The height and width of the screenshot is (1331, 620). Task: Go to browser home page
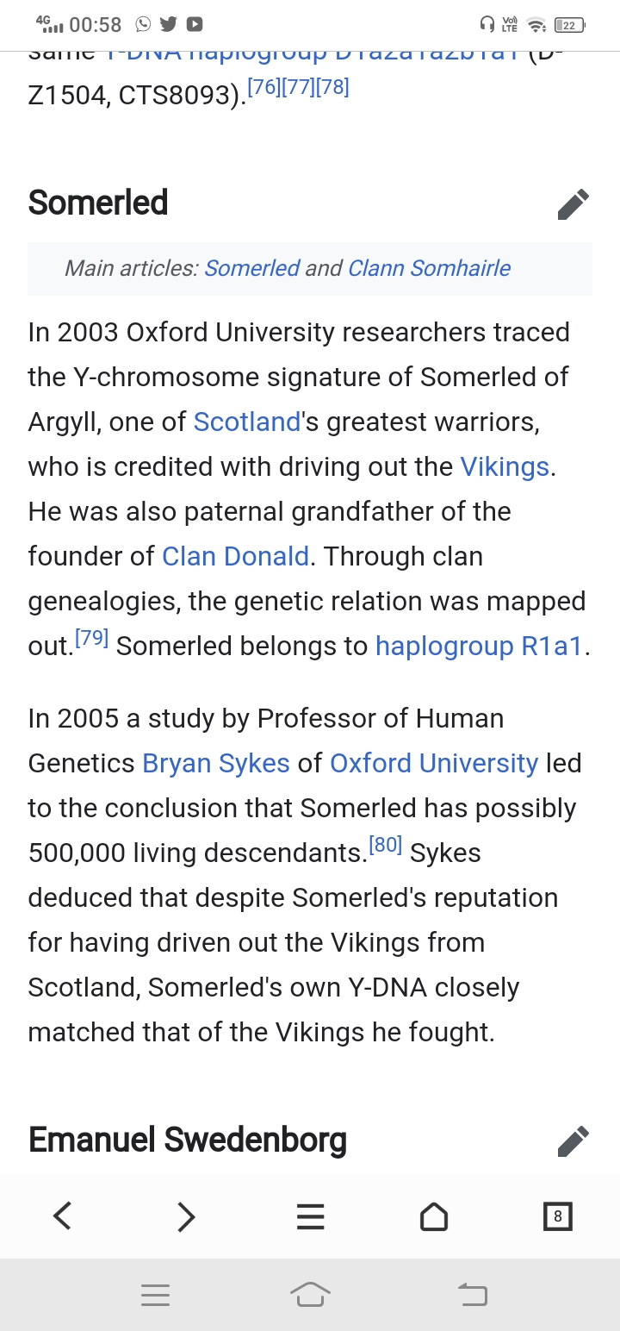(x=434, y=1216)
